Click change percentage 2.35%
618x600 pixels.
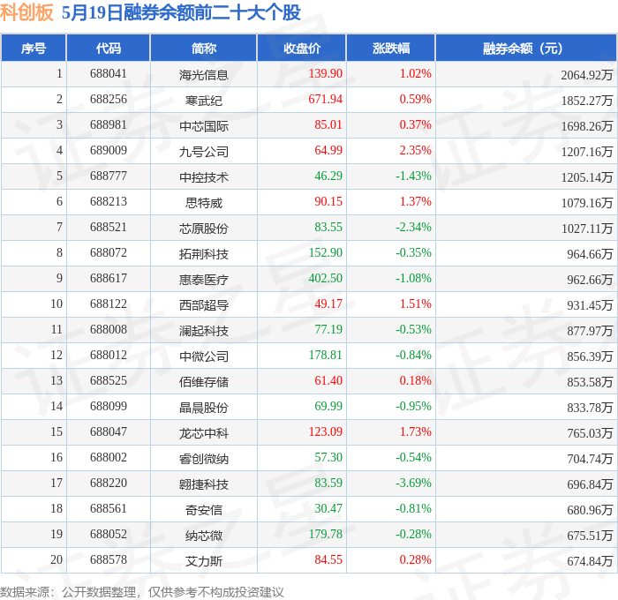click(x=416, y=151)
